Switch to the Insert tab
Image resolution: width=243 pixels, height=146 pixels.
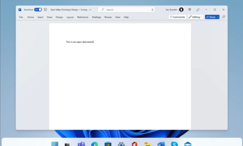tap(40, 17)
